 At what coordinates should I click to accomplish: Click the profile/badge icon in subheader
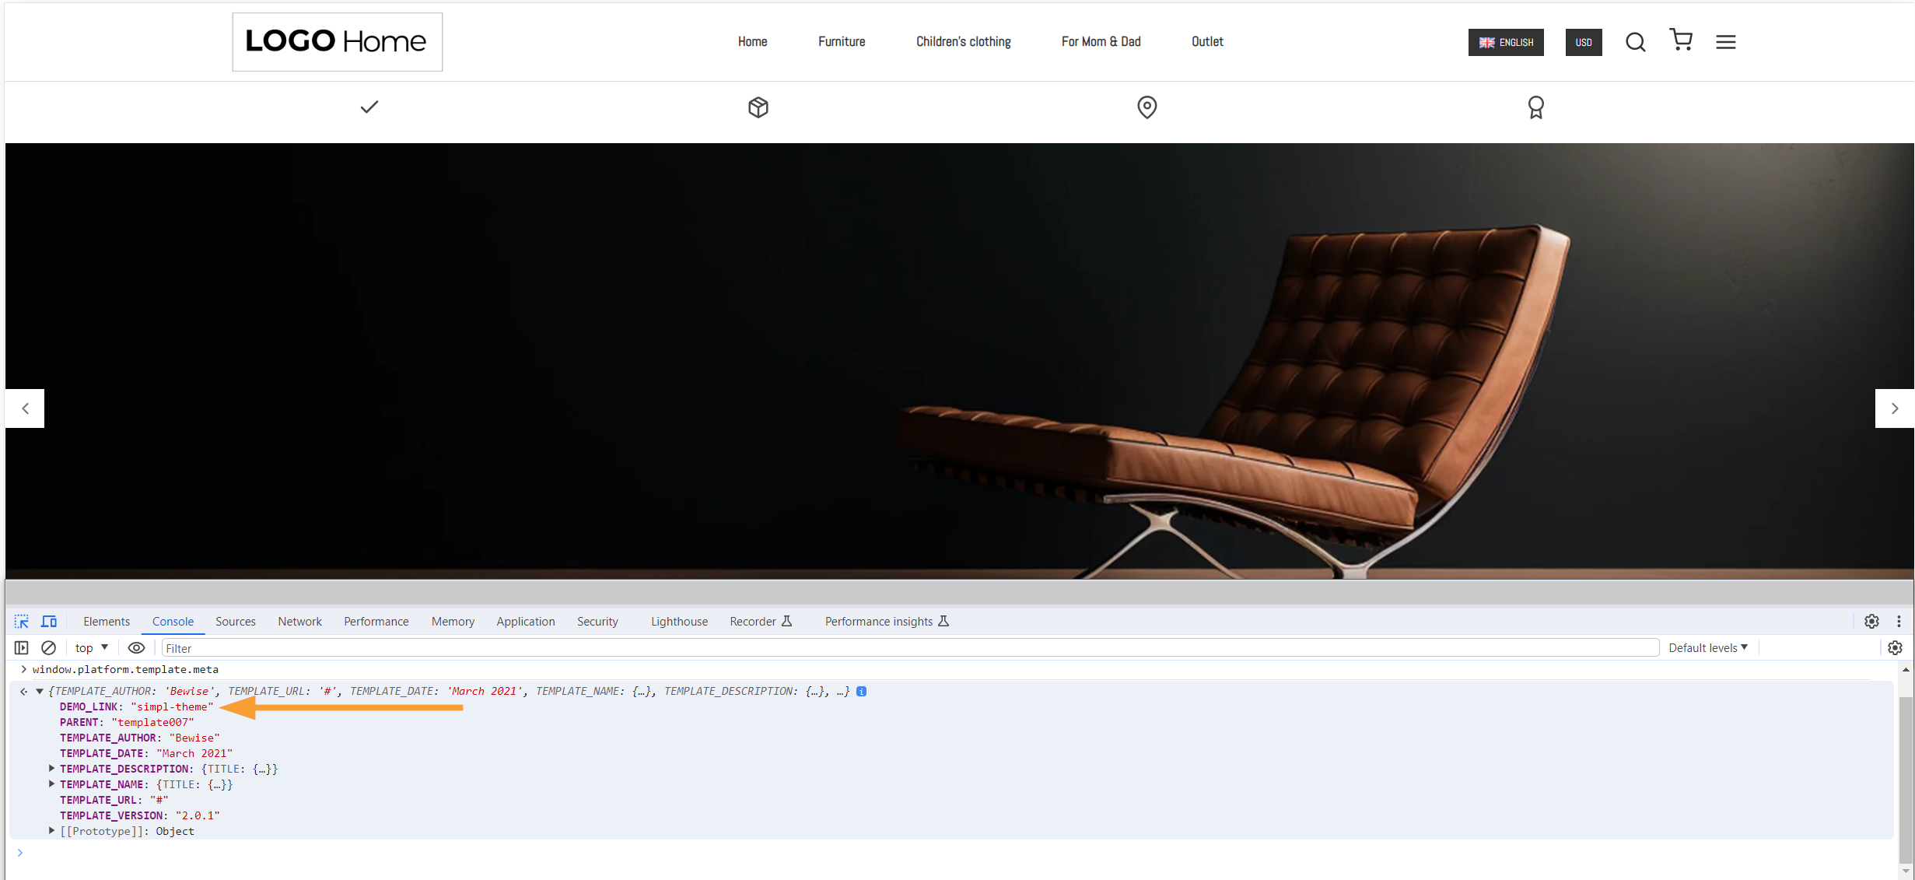[1536, 107]
